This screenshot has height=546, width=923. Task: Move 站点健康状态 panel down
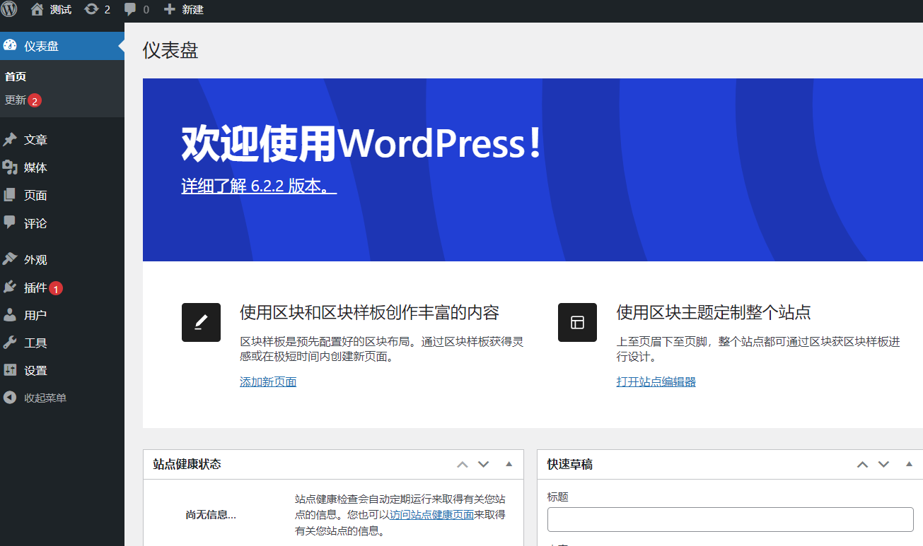coord(484,464)
